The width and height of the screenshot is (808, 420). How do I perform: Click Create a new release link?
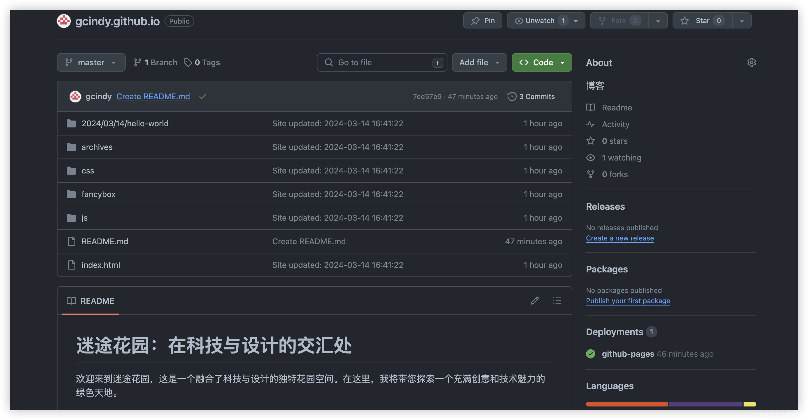point(620,238)
